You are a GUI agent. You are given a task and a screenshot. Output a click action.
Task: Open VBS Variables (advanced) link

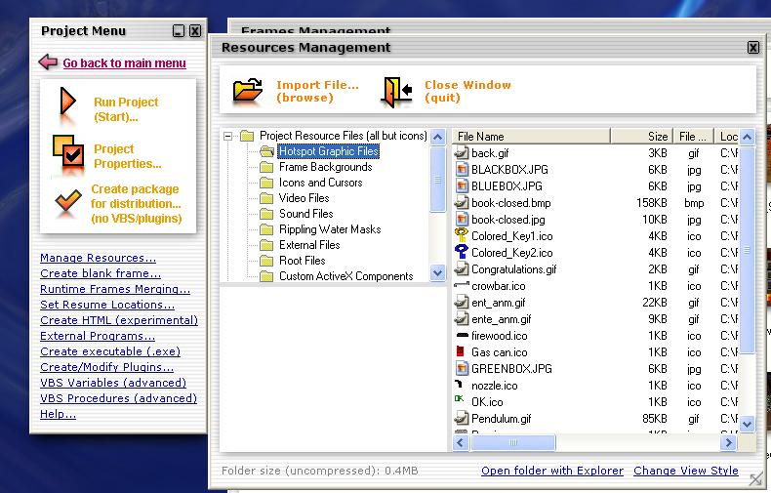point(113,383)
